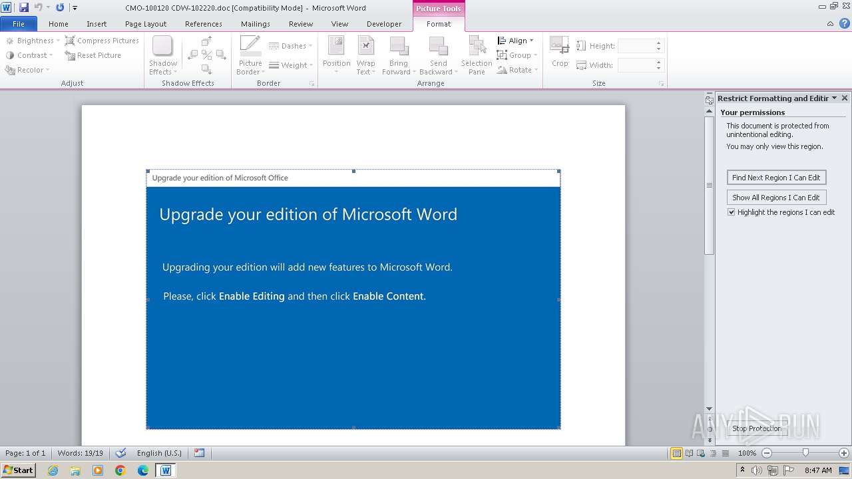Click the Words: 19/19 status indicator
Screen dimensions: 852x479
click(80, 453)
